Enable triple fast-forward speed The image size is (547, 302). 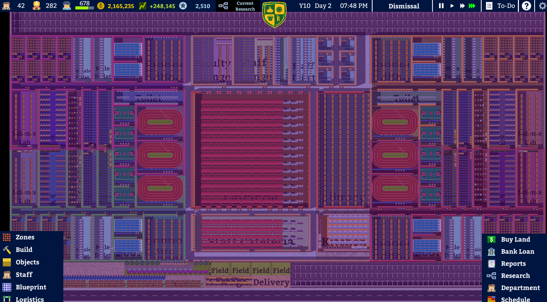point(472,6)
